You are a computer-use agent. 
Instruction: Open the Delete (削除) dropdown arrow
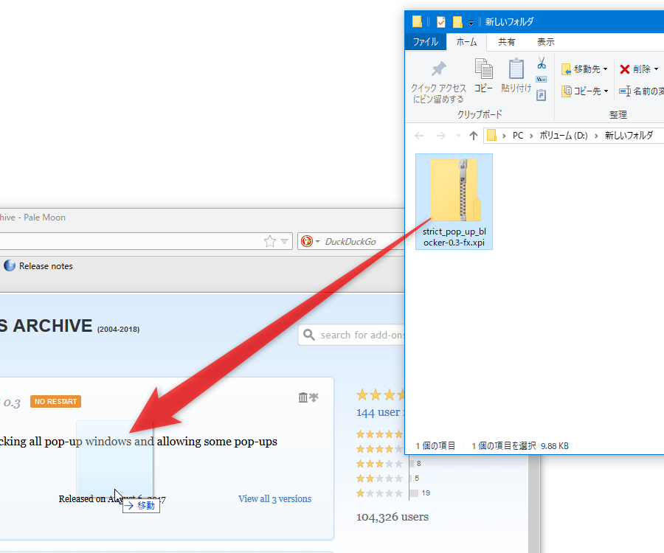tap(656, 69)
